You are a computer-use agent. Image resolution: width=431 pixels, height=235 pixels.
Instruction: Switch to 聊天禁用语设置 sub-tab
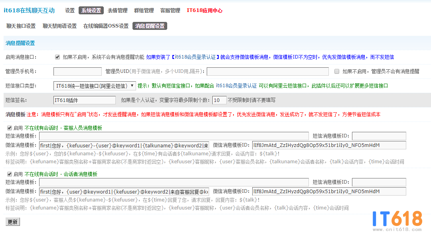pyautogui.click(x=59, y=26)
